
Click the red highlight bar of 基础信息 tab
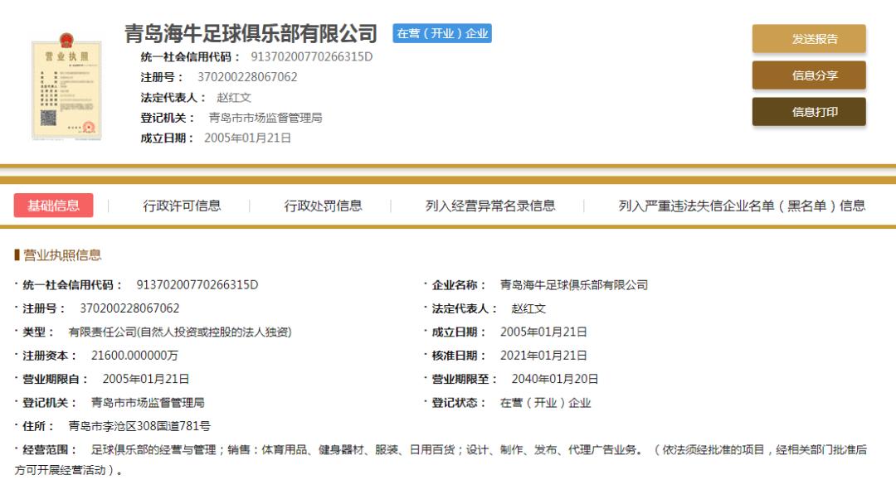coord(54,205)
